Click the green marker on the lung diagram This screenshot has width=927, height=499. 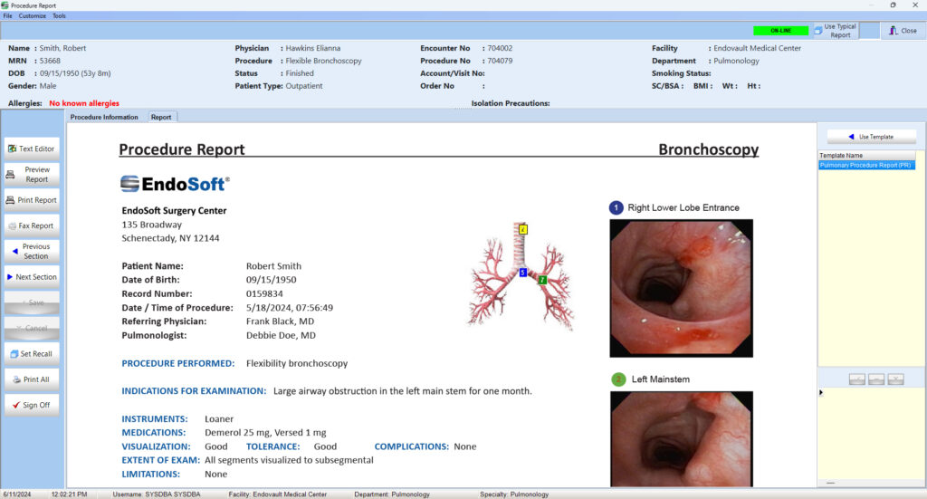(x=542, y=280)
